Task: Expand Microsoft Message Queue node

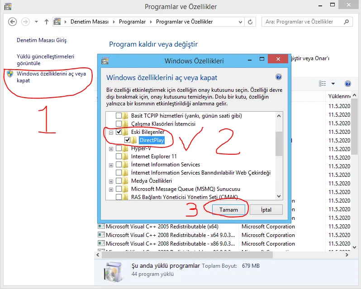Action: pyautogui.click(x=111, y=190)
